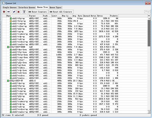This screenshot has width=152, height=118.
Task: Select the ADSL2-DSCP-DOWN parent queue icon
Action: [8, 47]
